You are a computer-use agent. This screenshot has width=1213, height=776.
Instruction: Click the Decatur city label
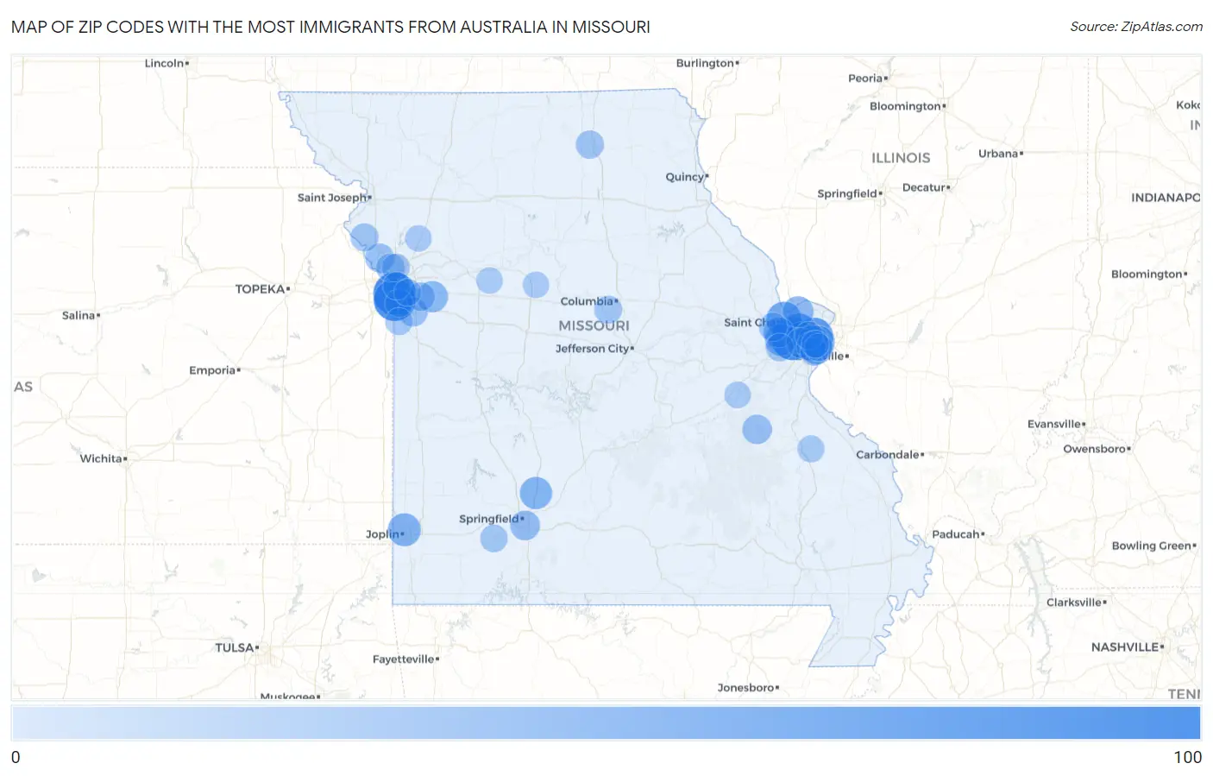(923, 187)
